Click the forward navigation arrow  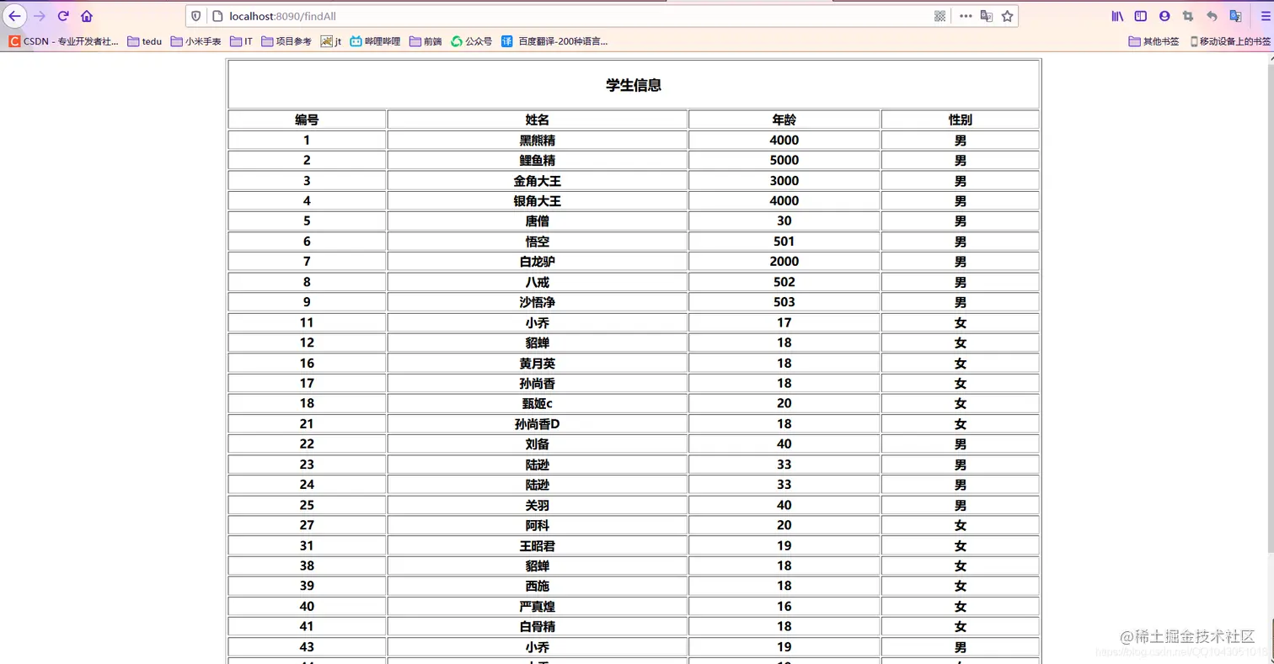40,16
